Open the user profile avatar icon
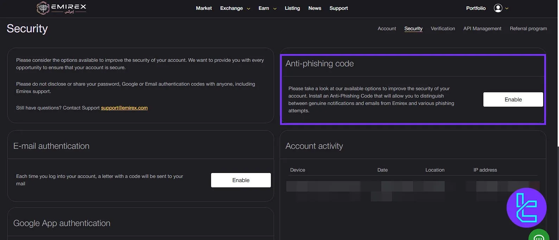 (x=498, y=8)
